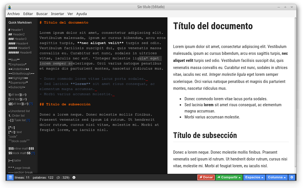Viewport: 304px width, 188px height.
Task: Minimize the window
Action: [x=279, y=7]
